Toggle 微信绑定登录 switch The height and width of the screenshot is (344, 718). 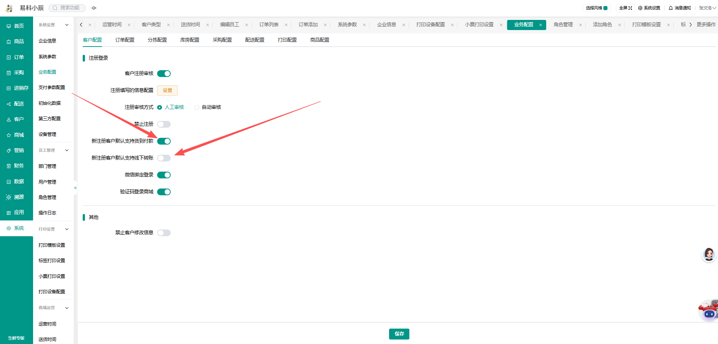coord(164,175)
